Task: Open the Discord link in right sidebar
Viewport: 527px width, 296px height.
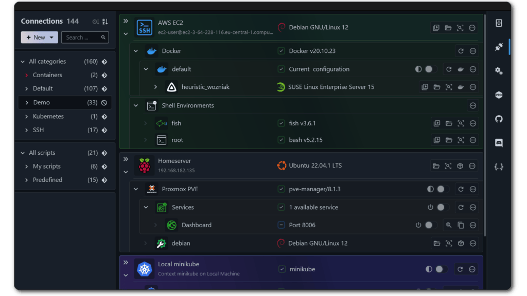Action: click(498, 143)
